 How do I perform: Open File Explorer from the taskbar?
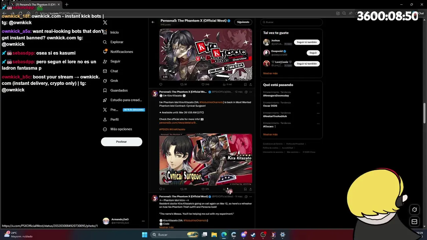214,235
